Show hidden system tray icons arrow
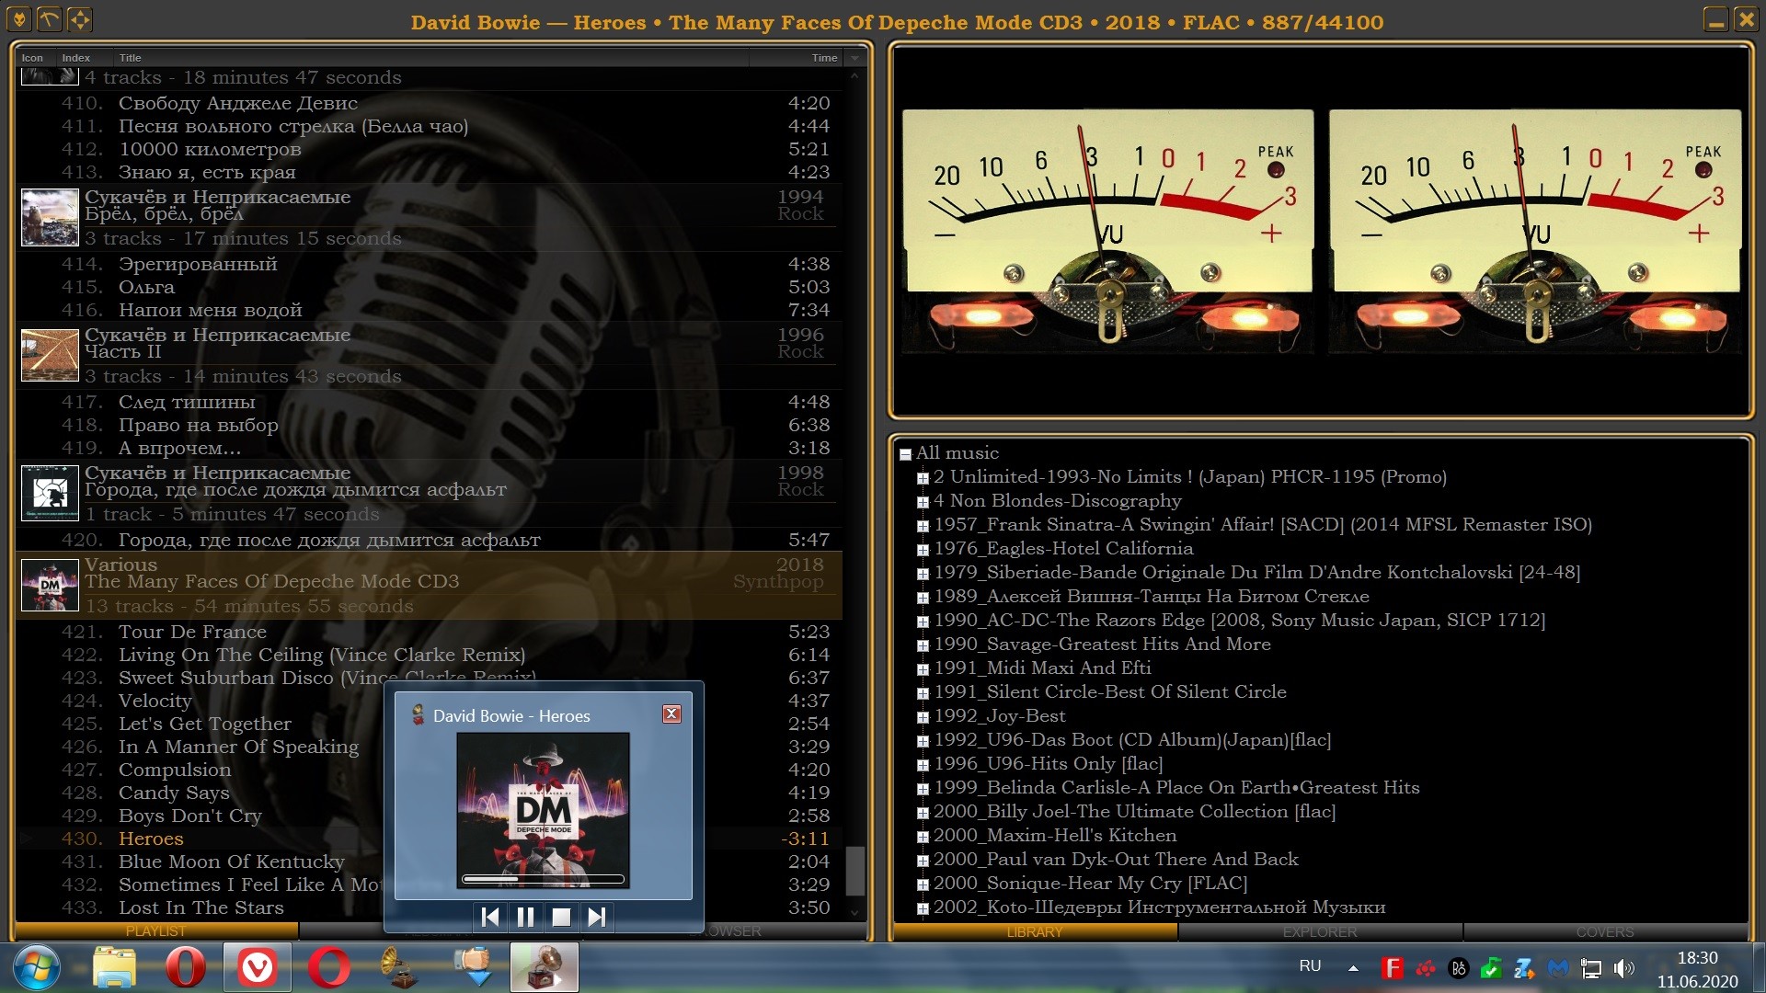1766x993 pixels. point(1353,967)
